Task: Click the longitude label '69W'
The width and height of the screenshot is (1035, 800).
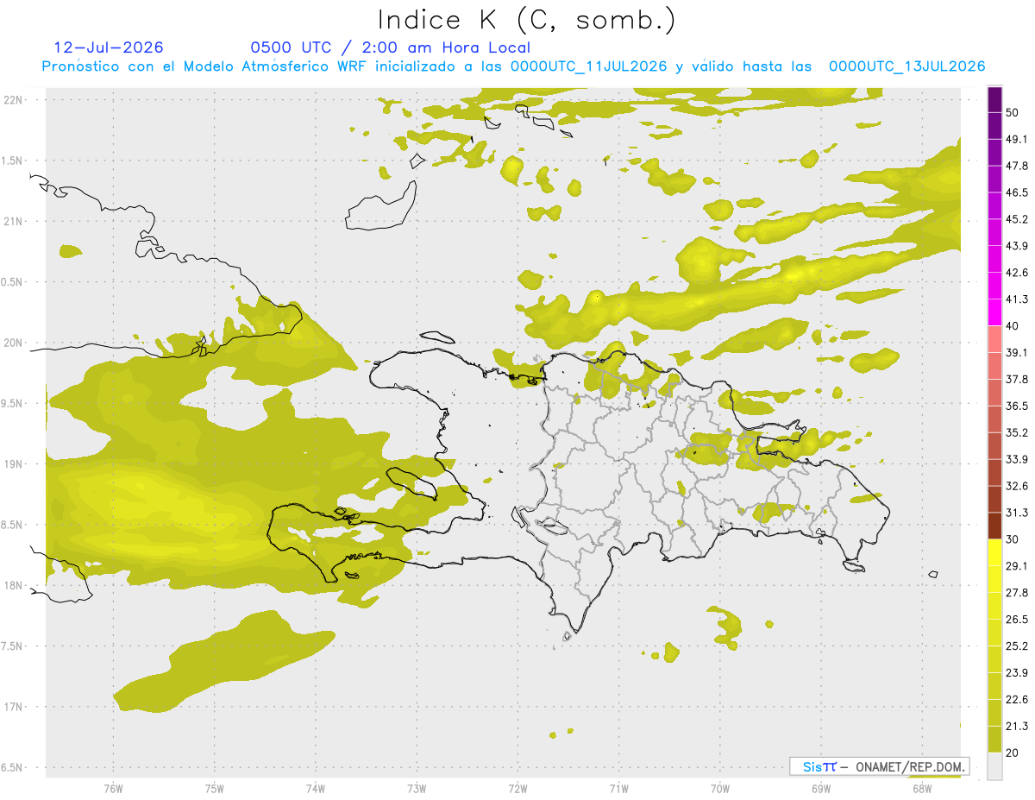Action: pyautogui.click(x=821, y=789)
